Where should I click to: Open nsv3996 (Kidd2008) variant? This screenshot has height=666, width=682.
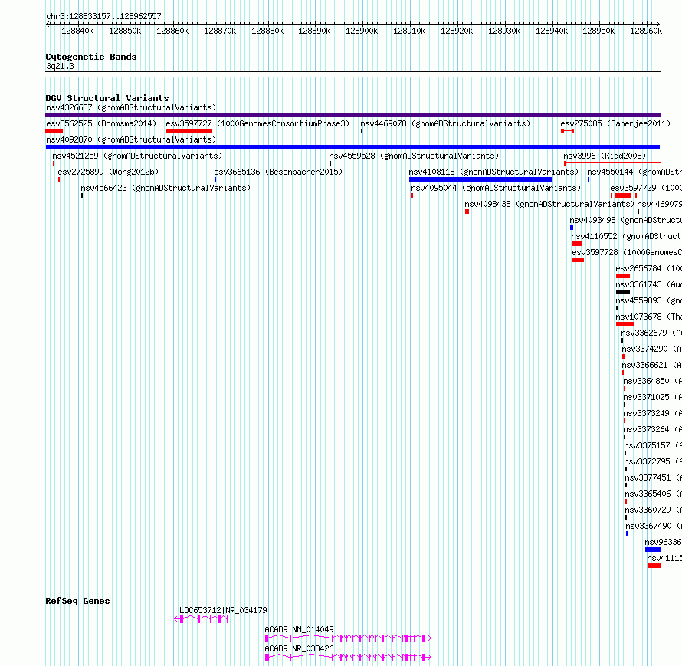[x=605, y=156]
